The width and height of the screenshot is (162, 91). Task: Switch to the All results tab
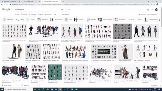tap(17, 14)
